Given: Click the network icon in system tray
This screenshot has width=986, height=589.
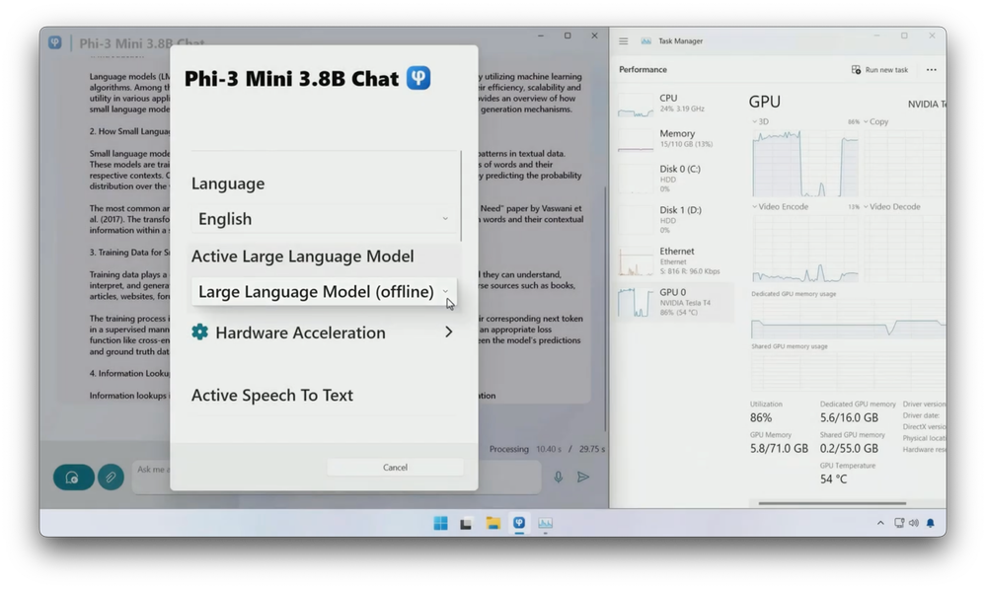Looking at the screenshot, I should click(x=899, y=523).
